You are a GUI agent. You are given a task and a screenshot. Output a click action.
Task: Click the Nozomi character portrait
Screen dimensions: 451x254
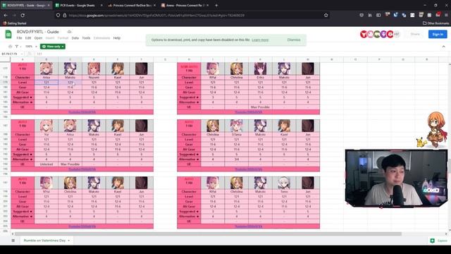click(x=94, y=68)
